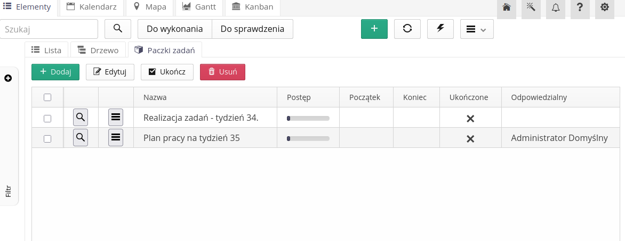Click the green Dodaj button
Screen dimensions: 625x241
coord(55,72)
